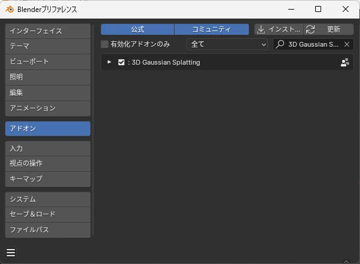Image resolution: width=360 pixels, height=264 pixels.
Task: Toggle the 公式 filter button
Action: pos(138,29)
